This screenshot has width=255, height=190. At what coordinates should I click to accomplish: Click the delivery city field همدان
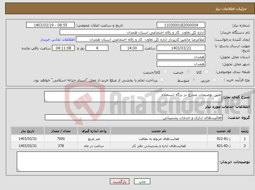click(x=181, y=64)
